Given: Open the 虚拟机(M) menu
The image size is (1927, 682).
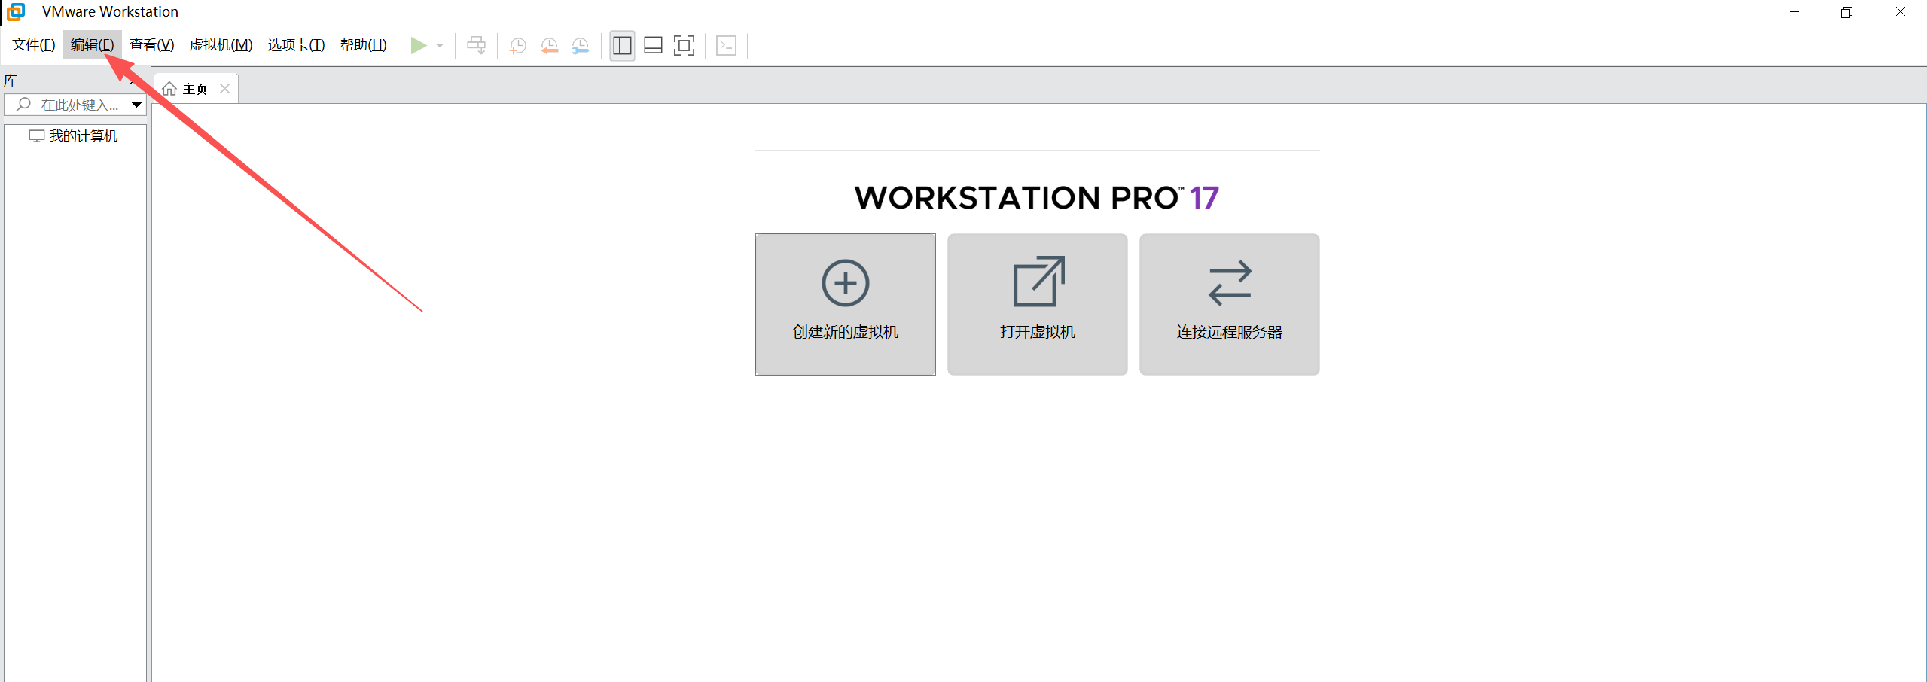Looking at the screenshot, I should [221, 45].
